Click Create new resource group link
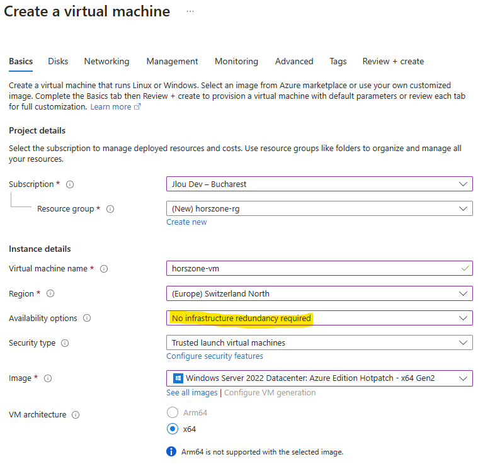The image size is (478, 469). click(x=186, y=222)
